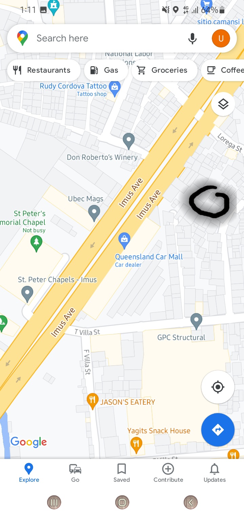Open the Saved tab
The width and height of the screenshot is (244, 516).
point(122,473)
